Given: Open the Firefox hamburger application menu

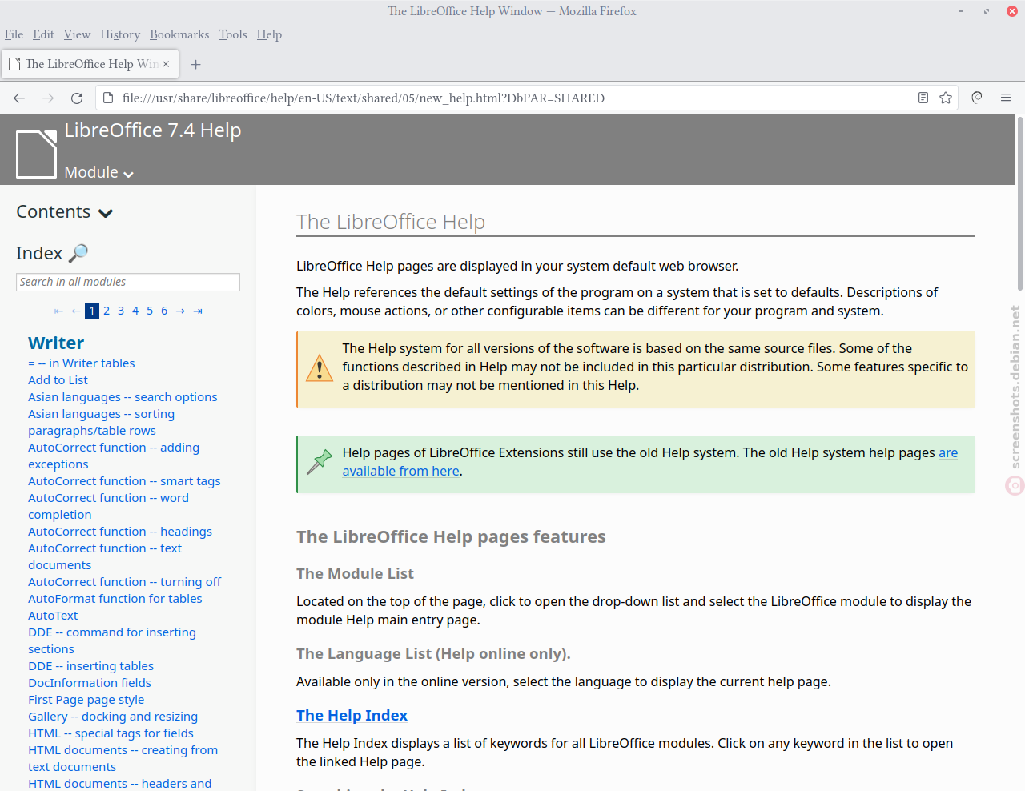Looking at the screenshot, I should click(x=1006, y=98).
